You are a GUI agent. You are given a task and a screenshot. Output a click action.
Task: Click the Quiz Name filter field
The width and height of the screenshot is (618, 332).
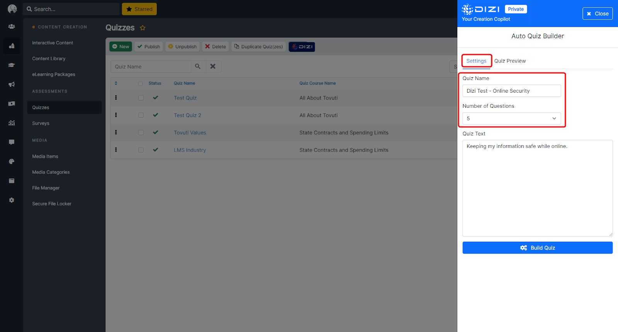coord(151,66)
